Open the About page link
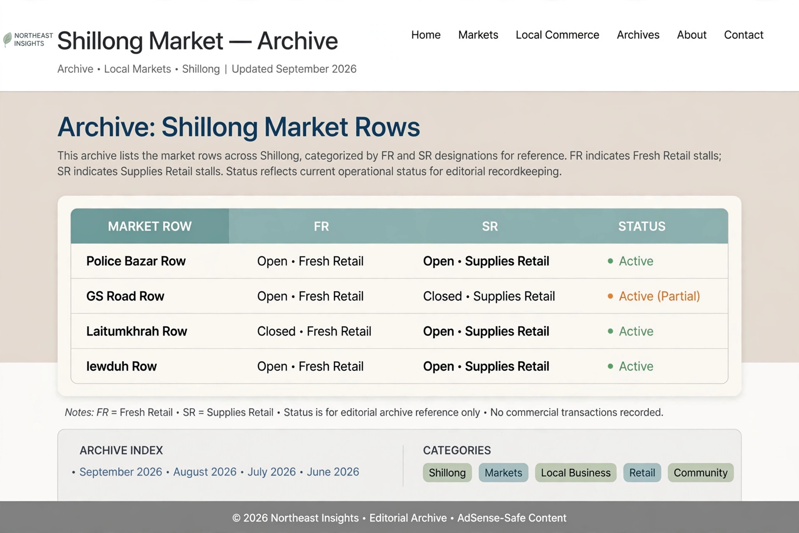Screen dimensions: 799x533 692,35
